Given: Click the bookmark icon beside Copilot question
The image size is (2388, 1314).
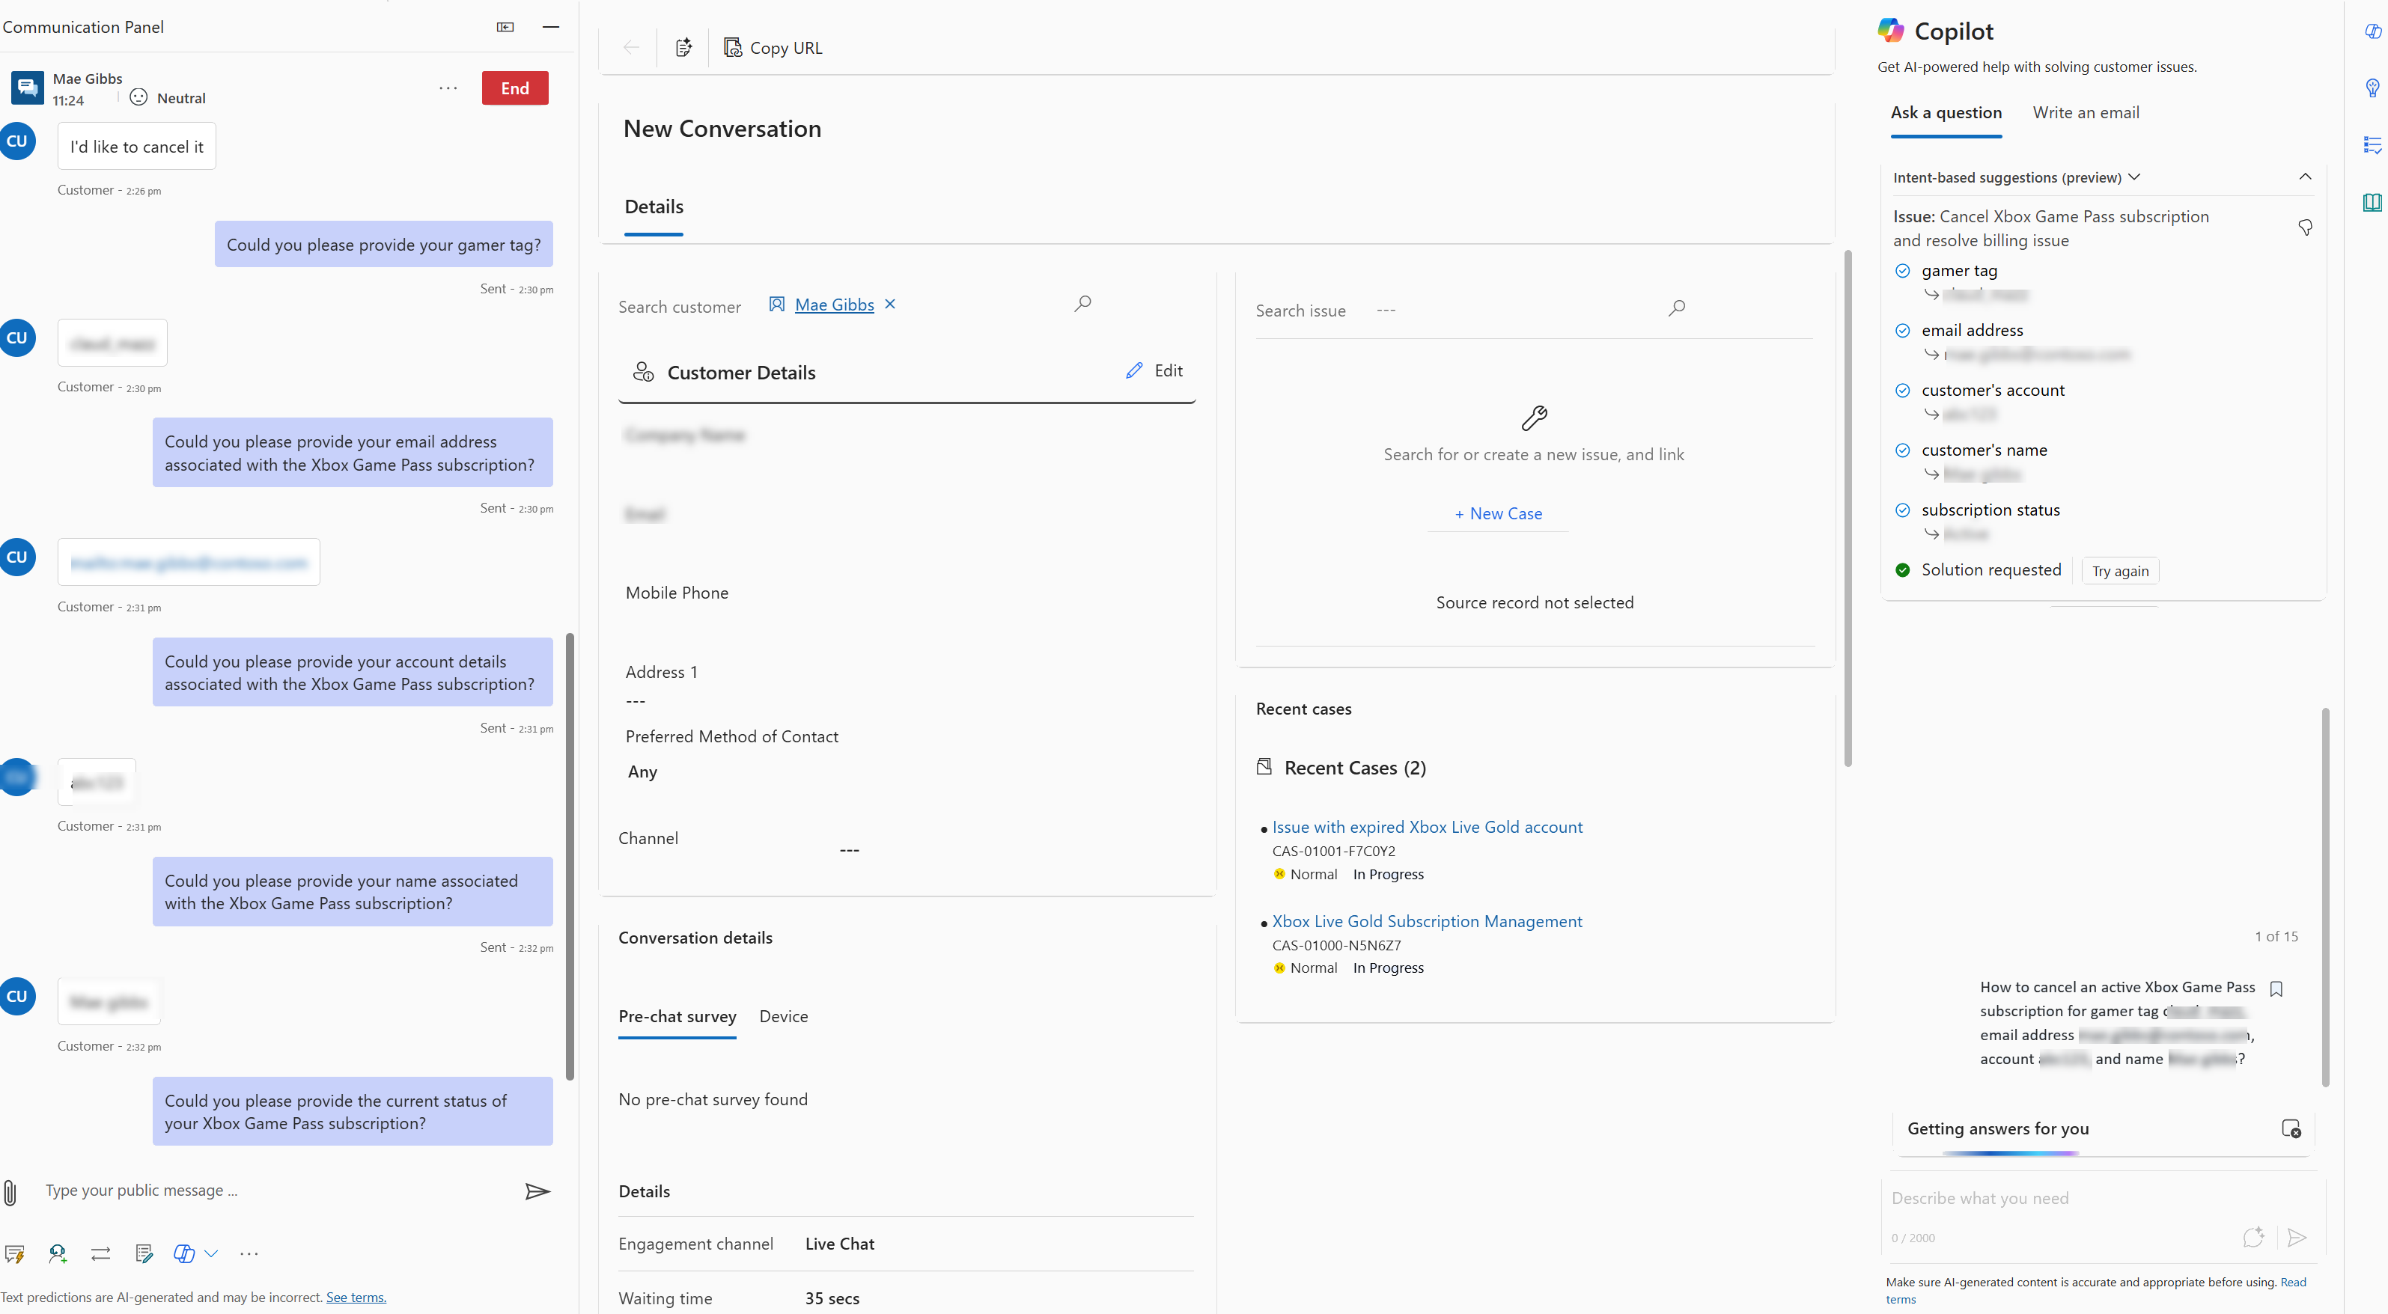Looking at the screenshot, I should click(x=2276, y=988).
